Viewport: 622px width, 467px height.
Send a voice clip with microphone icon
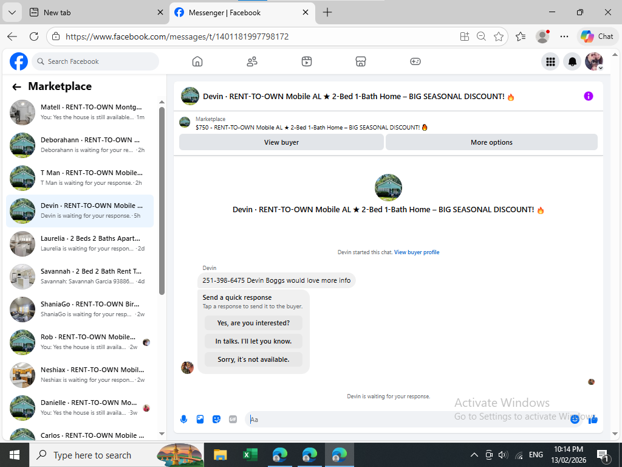(183, 420)
